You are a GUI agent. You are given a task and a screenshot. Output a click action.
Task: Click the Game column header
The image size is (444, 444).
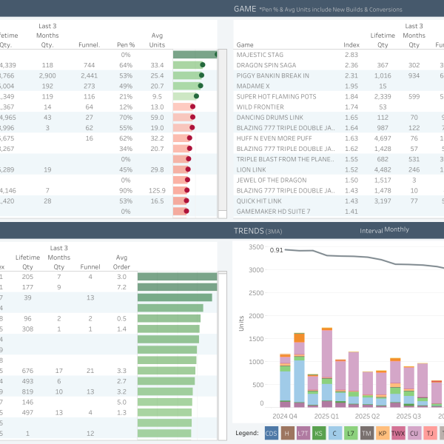coord(246,44)
